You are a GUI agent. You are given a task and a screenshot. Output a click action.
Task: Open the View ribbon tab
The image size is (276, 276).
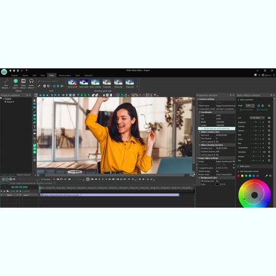43,76
